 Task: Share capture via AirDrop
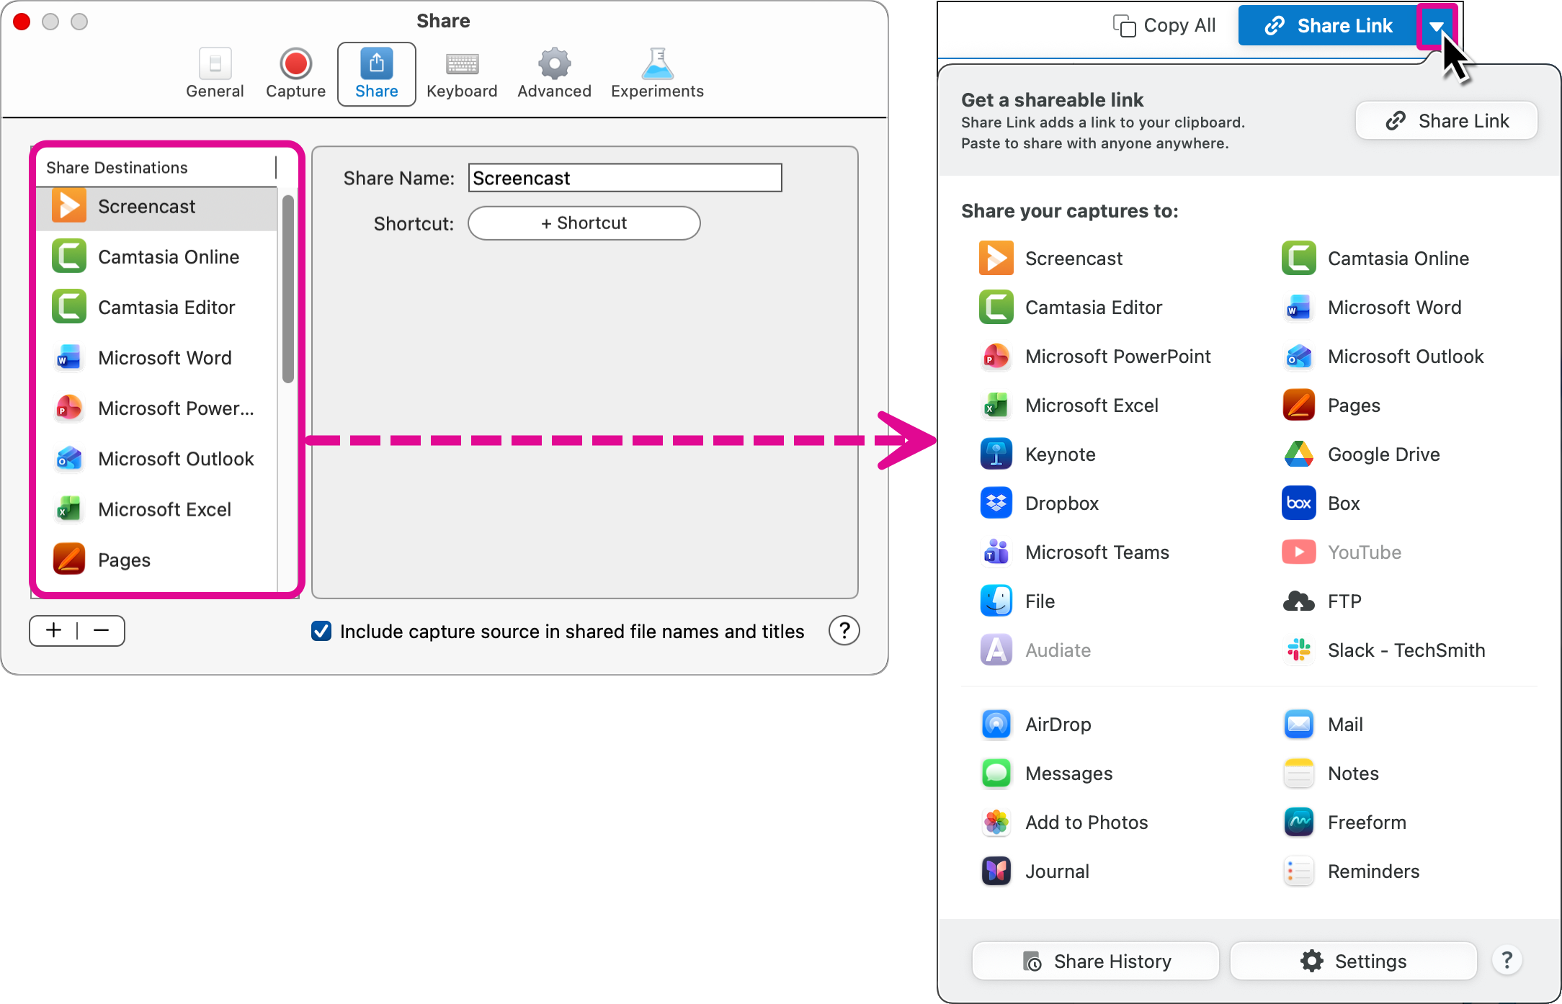coord(1036,725)
